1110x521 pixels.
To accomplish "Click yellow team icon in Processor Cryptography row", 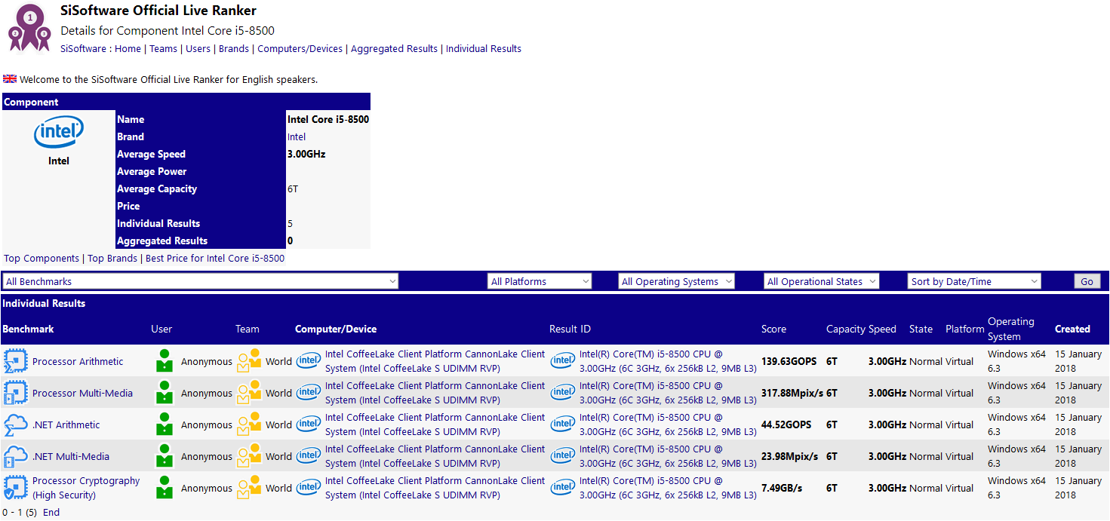I will 249,488.
